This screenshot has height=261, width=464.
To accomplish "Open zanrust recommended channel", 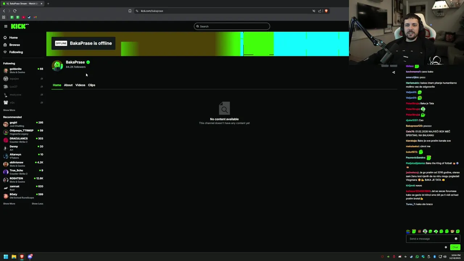I will pos(23,188).
